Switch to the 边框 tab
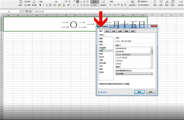The width and height of the screenshot is (184, 120). pos(120,31)
